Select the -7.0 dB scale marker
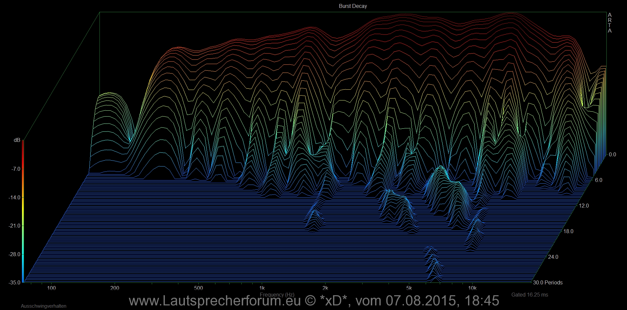The height and width of the screenshot is (310, 627). click(x=15, y=169)
